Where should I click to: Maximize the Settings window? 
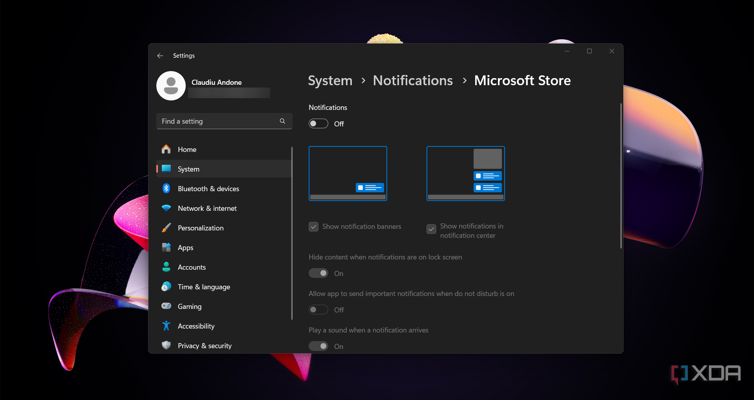pos(589,51)
